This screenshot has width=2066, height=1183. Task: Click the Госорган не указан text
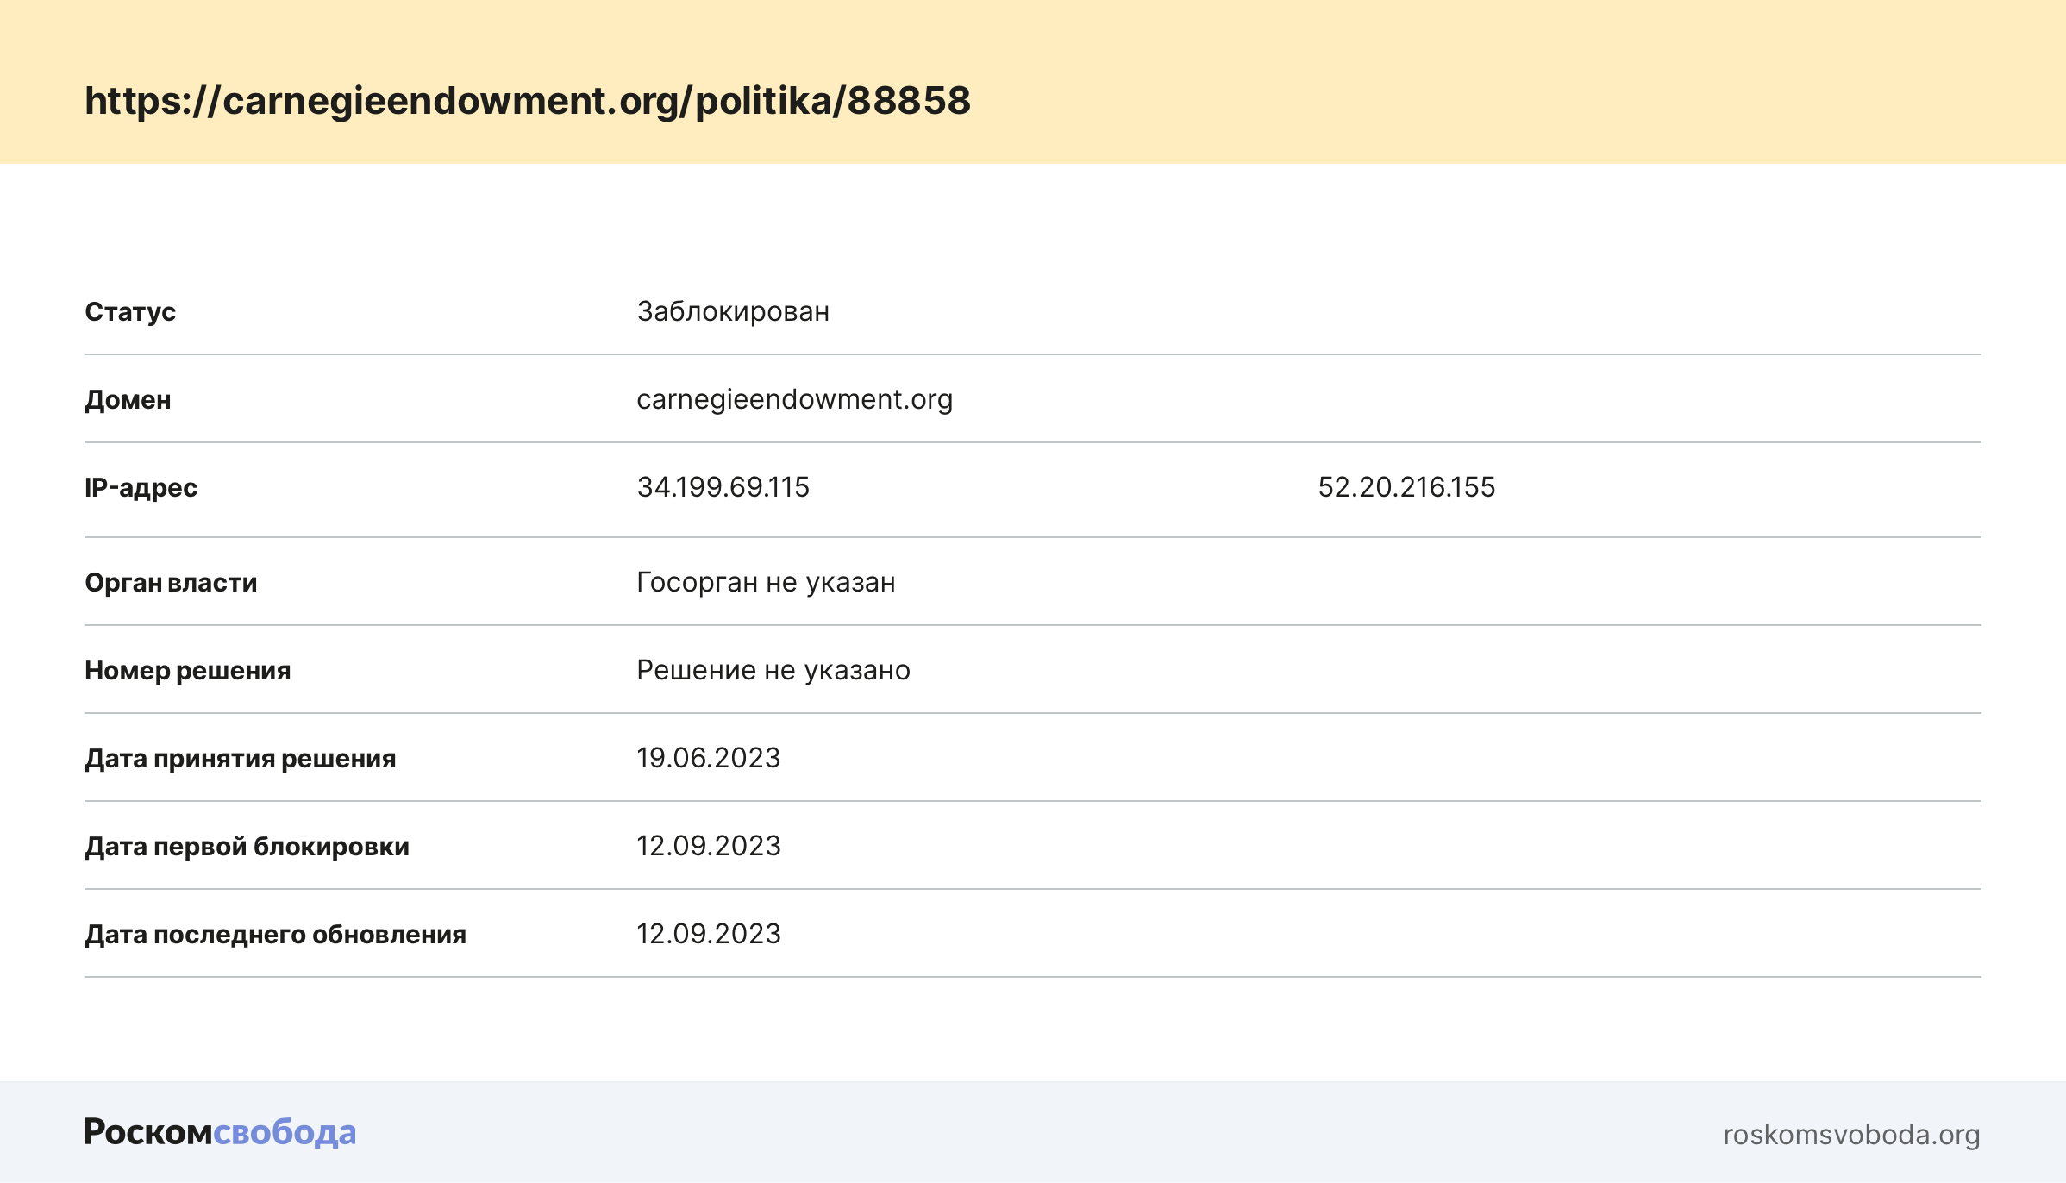pyautogui.click(x=766, y=582)
